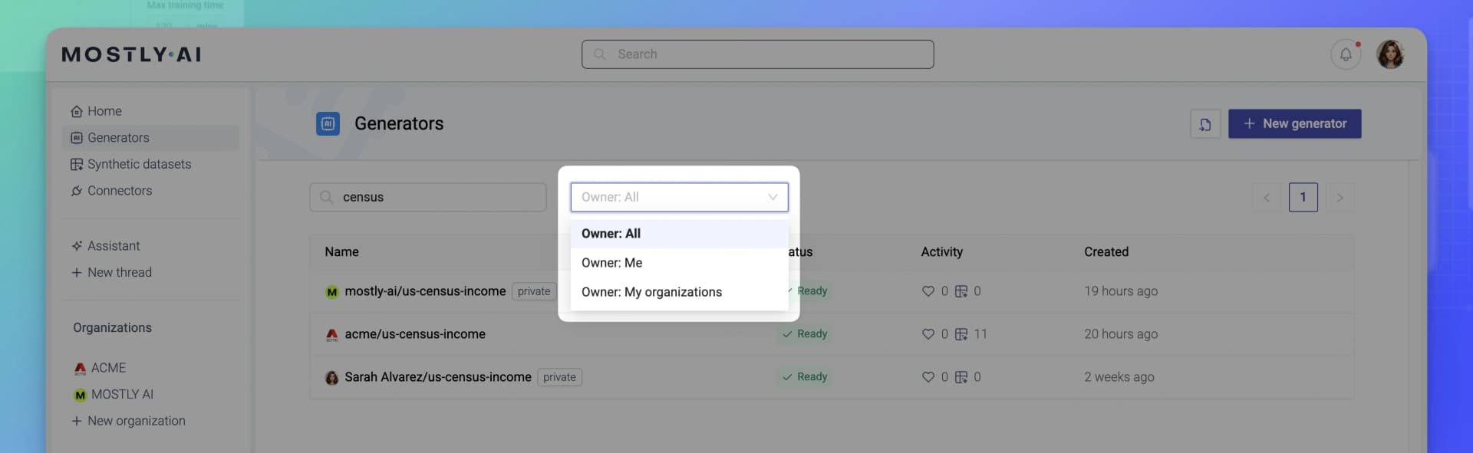This screenshot has height=453, width=1473.
Task: Click the notification bell icon
Action: [1345, 54]
